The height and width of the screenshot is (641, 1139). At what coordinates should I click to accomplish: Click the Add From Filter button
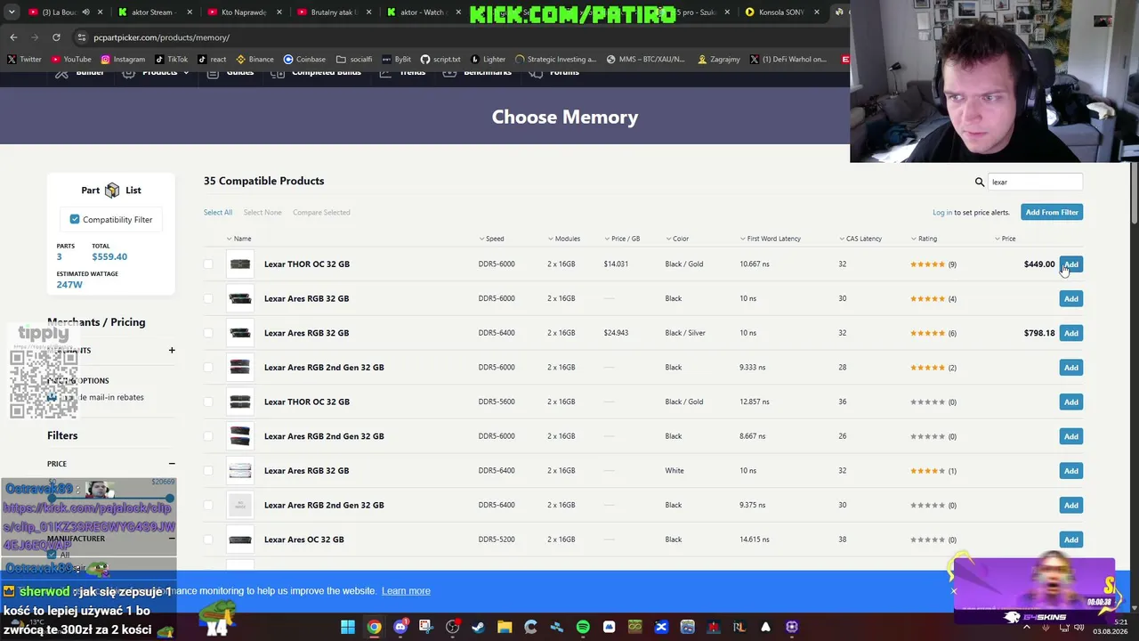pos(1052,213)
